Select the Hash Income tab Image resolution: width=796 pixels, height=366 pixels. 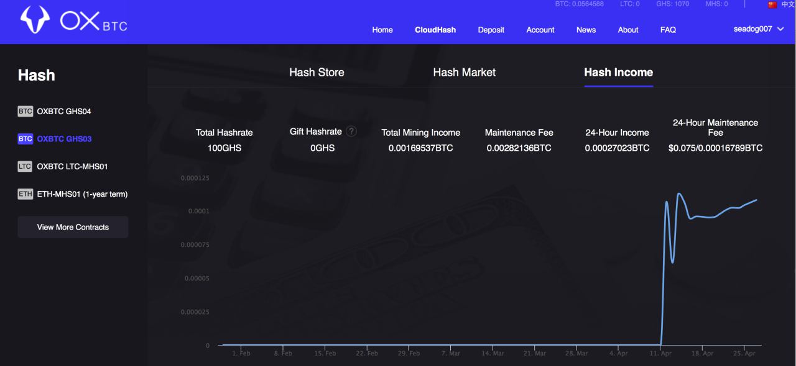pyautogui.click(x=619, y=73)
